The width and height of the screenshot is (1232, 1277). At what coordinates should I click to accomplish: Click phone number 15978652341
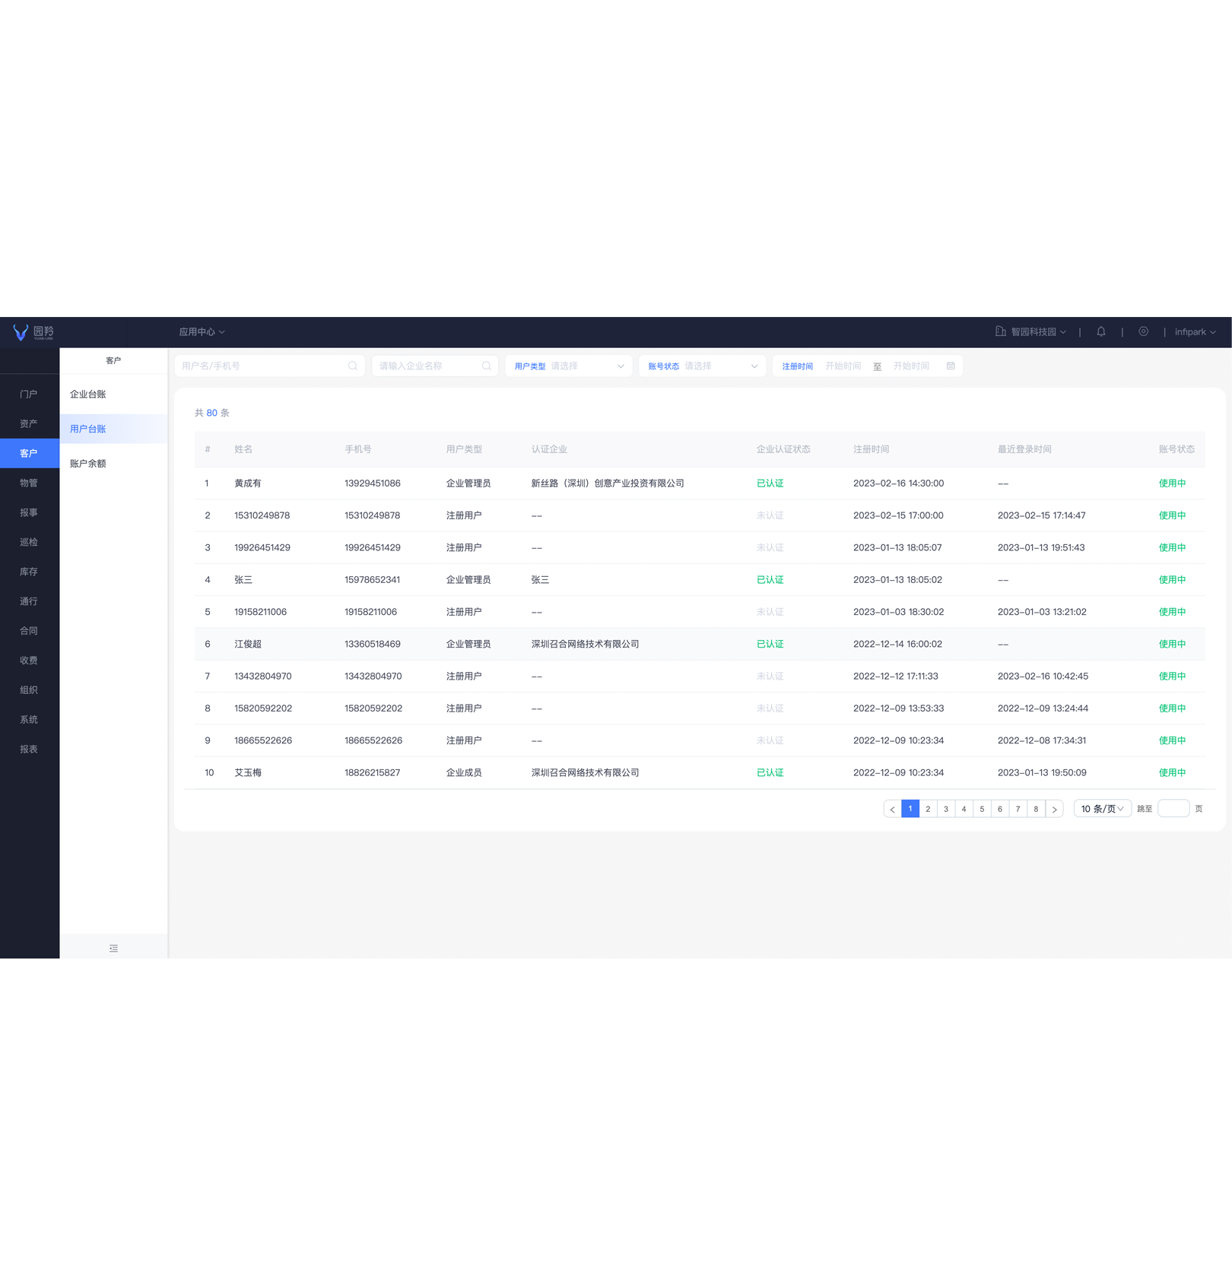click(373, 580)
